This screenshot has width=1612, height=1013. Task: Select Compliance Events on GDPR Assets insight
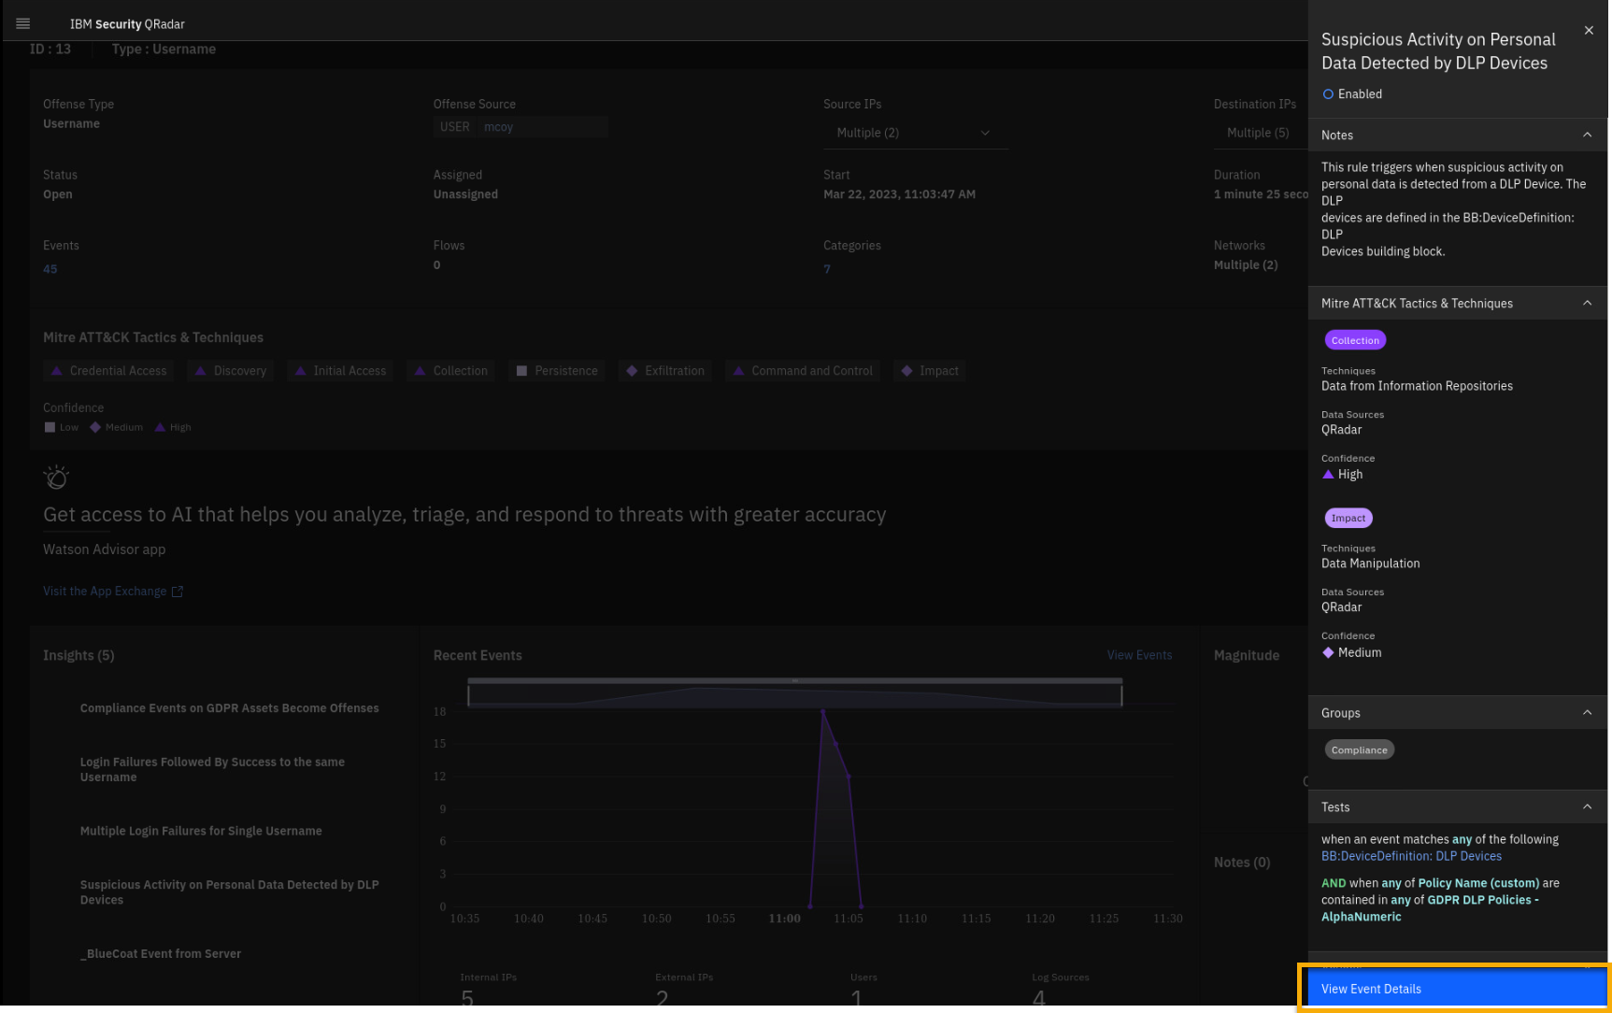(x=229, y=708)
